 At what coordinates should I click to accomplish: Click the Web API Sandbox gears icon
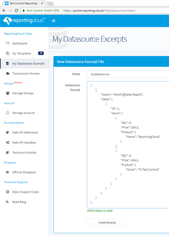tap(8, 142)
